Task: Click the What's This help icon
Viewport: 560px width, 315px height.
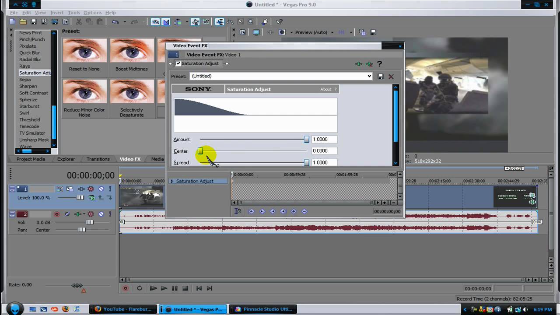Action: [280, 21]
